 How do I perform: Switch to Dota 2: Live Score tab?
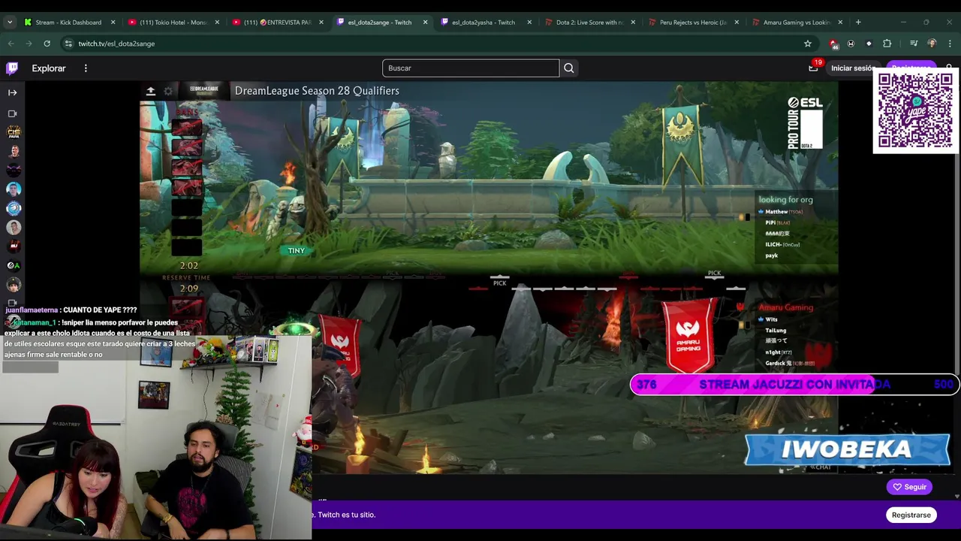[x=589, y=23]
